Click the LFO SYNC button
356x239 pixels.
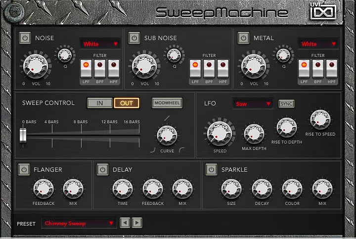[x=286, y=104]
